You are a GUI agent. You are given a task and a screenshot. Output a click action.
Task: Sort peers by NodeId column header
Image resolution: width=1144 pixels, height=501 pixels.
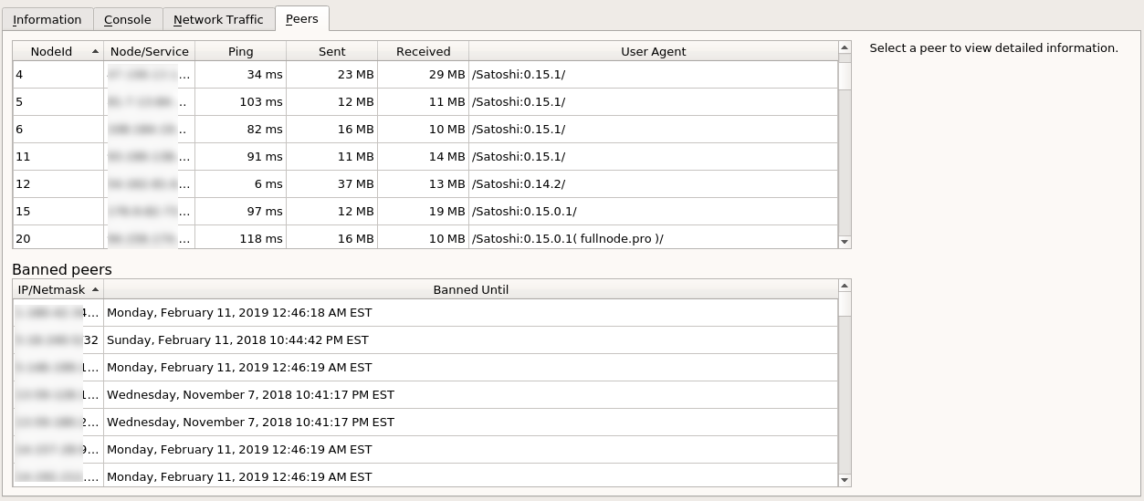pyautogui.click(x=58, y=51)
